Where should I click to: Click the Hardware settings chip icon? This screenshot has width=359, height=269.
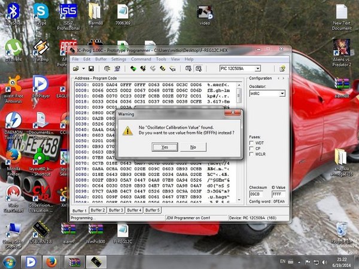point(107,68)
